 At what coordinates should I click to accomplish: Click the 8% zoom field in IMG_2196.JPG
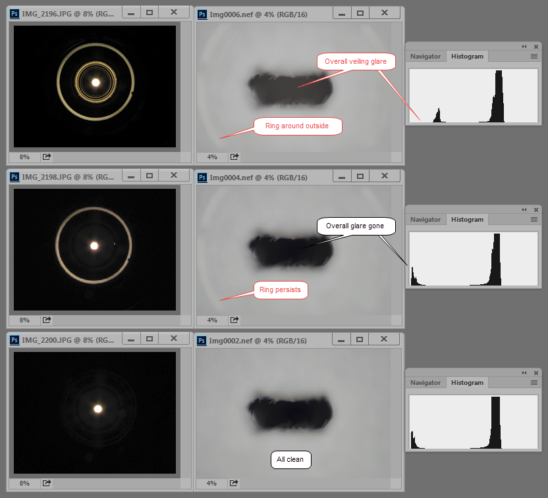(24, 157)
